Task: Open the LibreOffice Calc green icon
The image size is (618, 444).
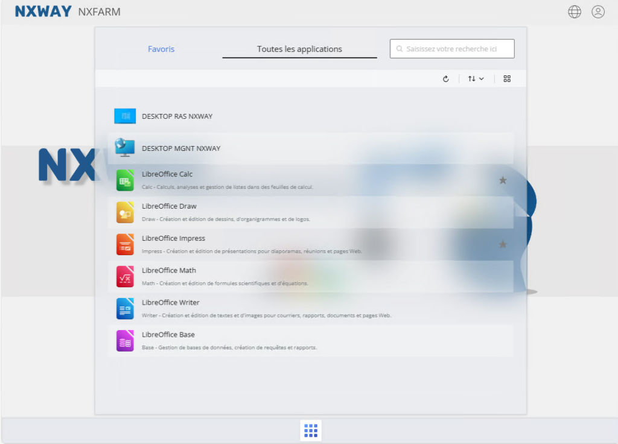Action: [125, 180]
